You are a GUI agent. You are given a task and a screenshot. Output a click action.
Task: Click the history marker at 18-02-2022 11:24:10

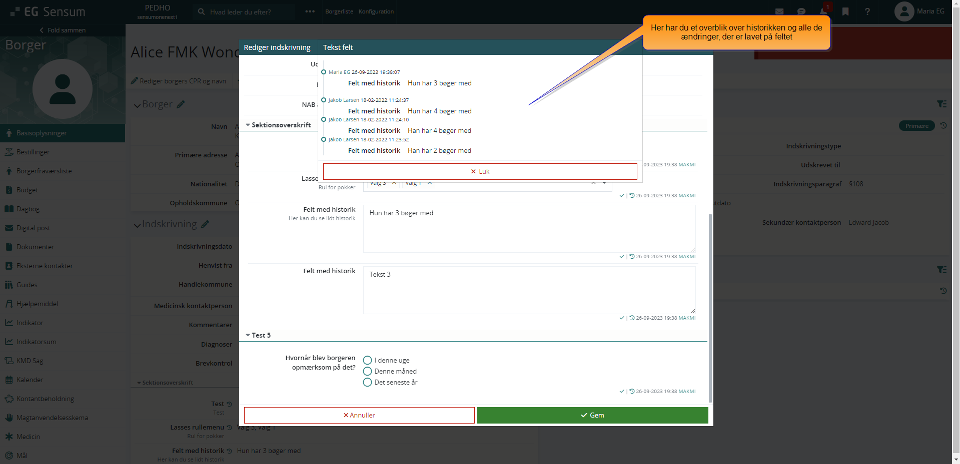pos(324,119)
